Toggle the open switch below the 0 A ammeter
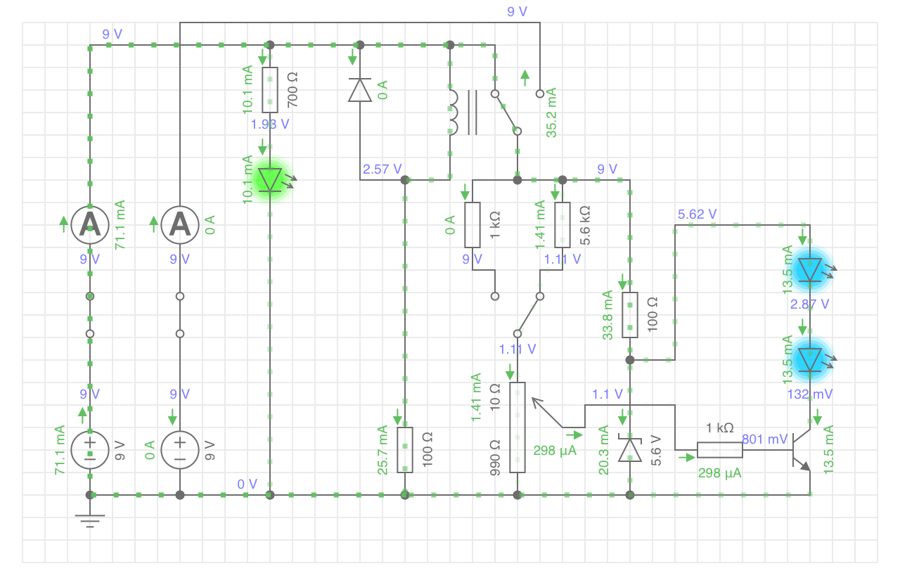Viewport: 900px width, 585px height. click(180, 314)
